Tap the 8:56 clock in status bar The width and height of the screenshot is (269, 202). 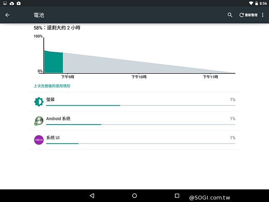click(263, 3)
